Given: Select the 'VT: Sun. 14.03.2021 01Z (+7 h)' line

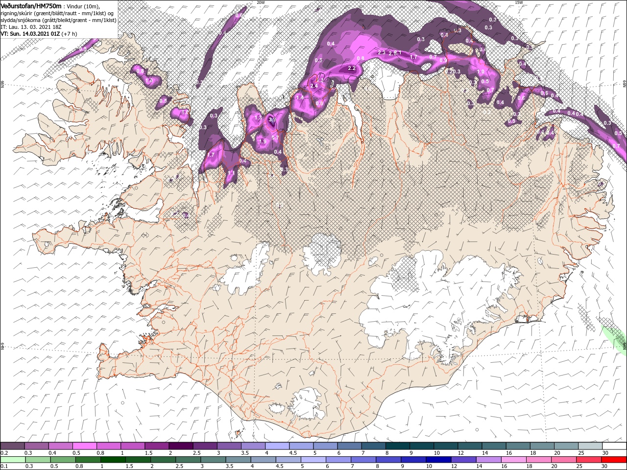Looking at the screenshot, I should (x=39, y=34).
